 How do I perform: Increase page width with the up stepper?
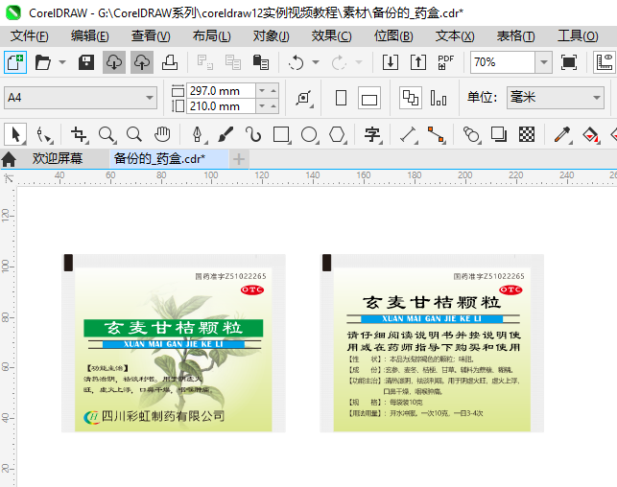(273, 91)
